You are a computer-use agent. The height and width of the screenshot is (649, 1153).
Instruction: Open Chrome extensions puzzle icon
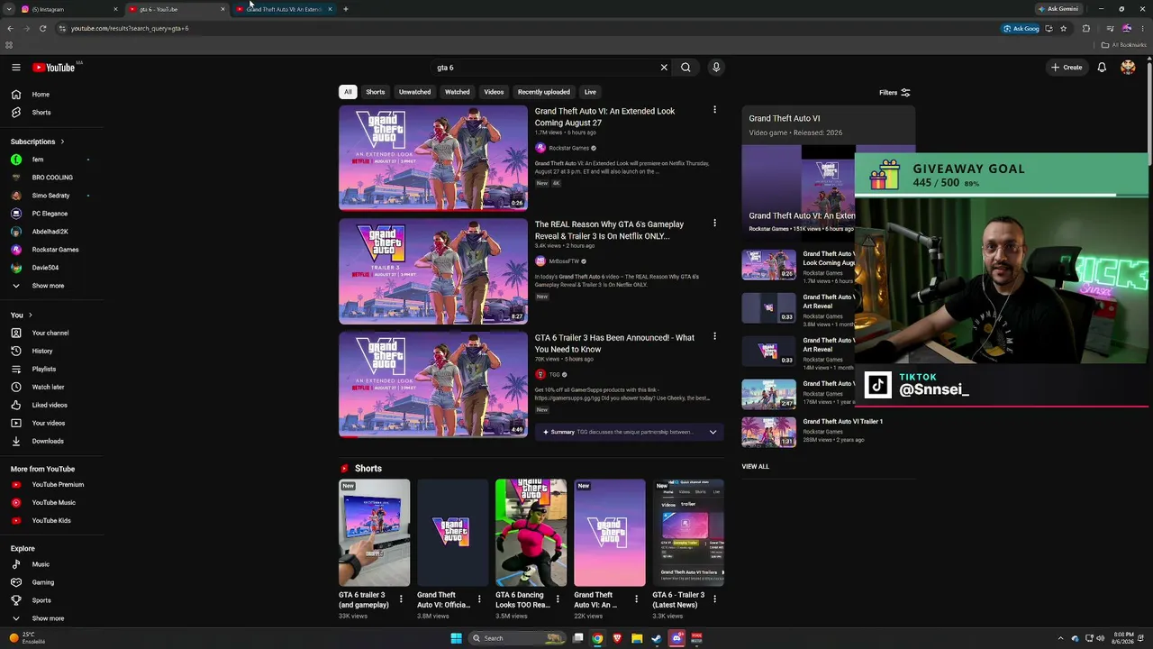[1085, 28]
